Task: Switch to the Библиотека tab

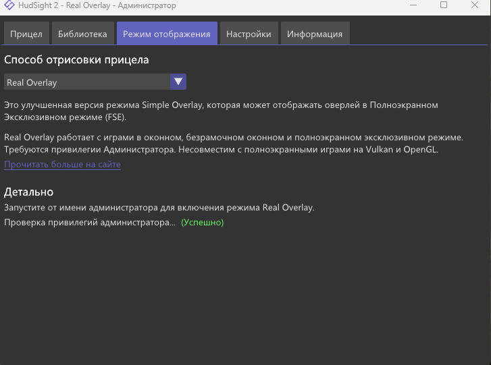Action: pos(82,33)
